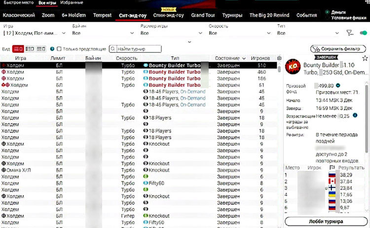Image resolution: width=370 pixels, height=228 pixels.
Task: Select the second list view layout icon
Action: [30, 49]
